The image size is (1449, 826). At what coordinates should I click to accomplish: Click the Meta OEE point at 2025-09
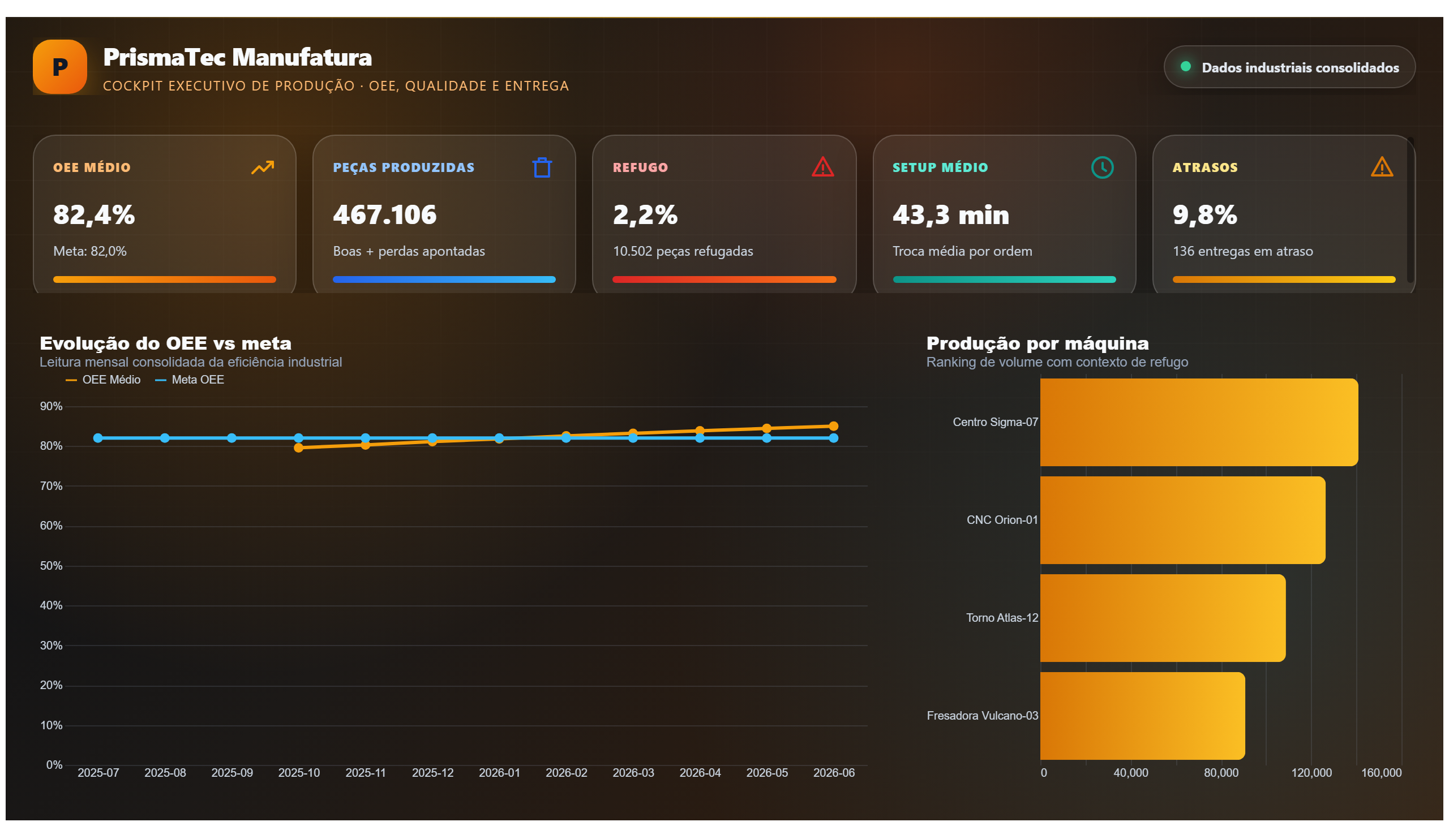tap(232, 438)
